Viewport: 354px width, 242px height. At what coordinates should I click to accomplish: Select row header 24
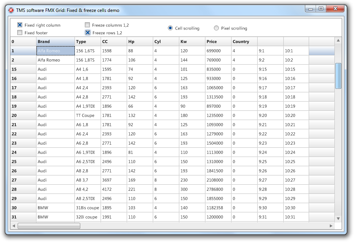(23, 152)
